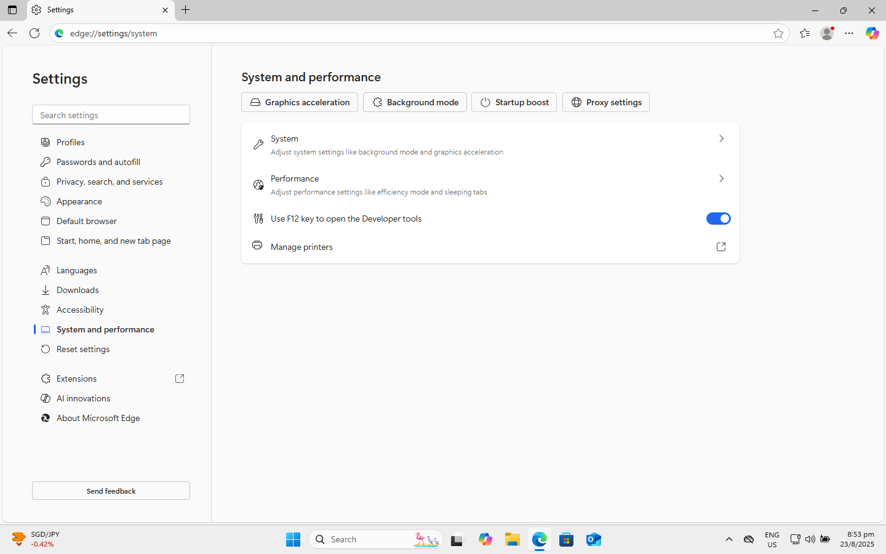Click external link icon beside Extensions
Screen dimensions: 886x554
(x=180, y=379)
